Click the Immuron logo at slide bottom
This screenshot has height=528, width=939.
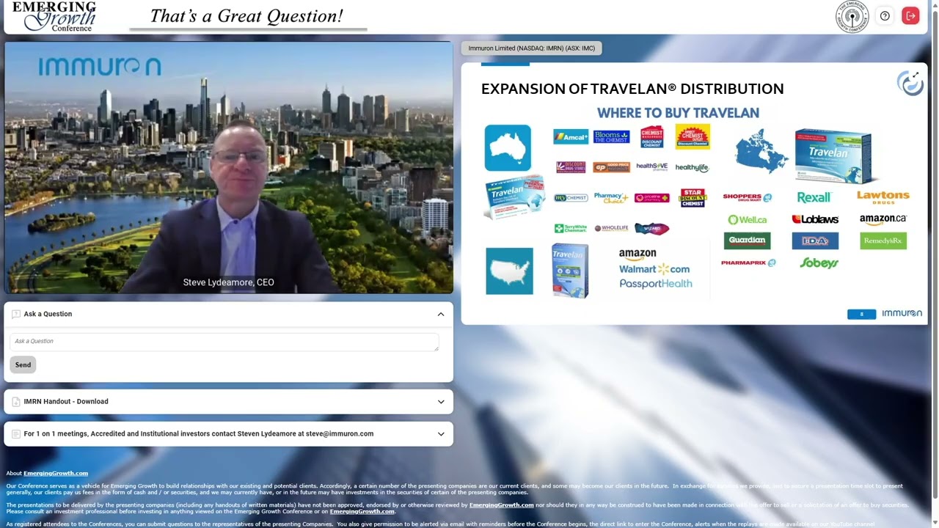point(902,313)
